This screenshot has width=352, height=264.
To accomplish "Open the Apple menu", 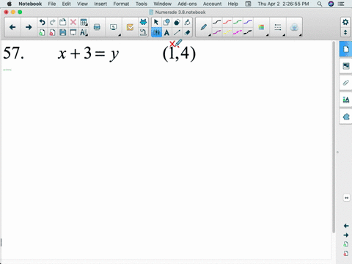I will (10, 4).
